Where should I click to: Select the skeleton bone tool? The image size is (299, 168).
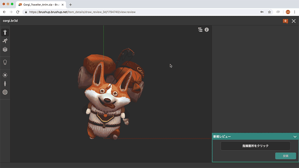click(x=5, y=83)
